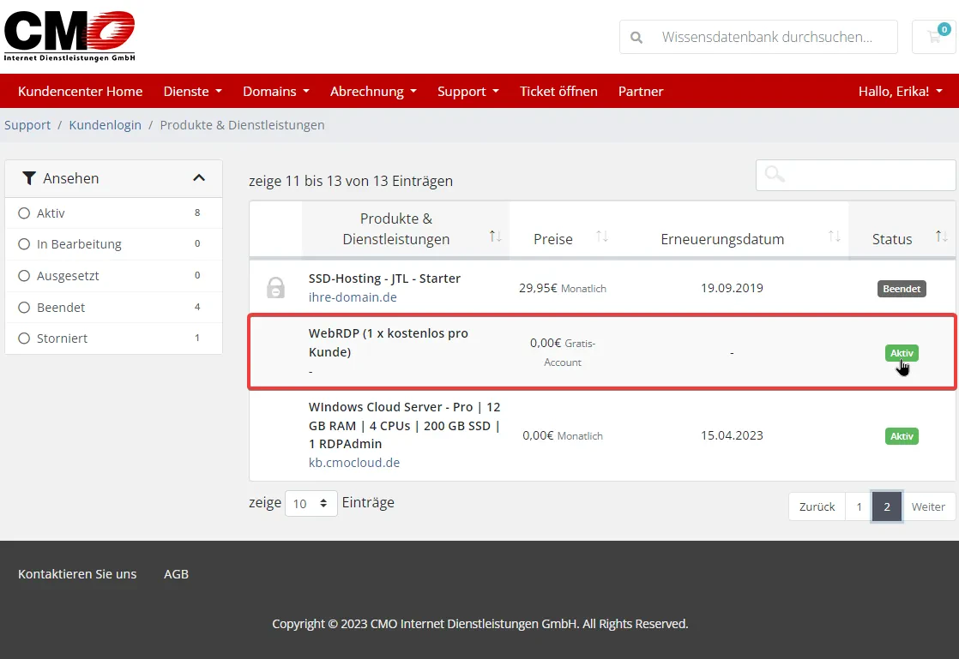Image resolution: width=959 pixels, height=659 pixels.
Task: Click the 0,00€ Gratis-Account price cell
Action: pyautogui.click(x=563, y=352)
